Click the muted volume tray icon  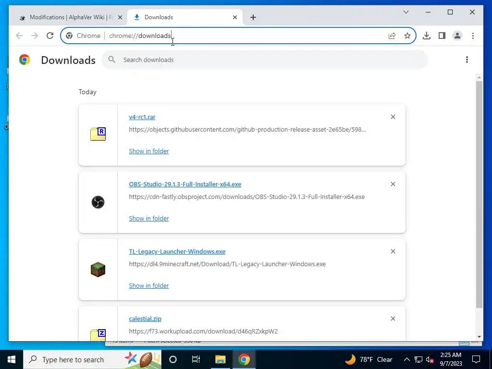430,359
